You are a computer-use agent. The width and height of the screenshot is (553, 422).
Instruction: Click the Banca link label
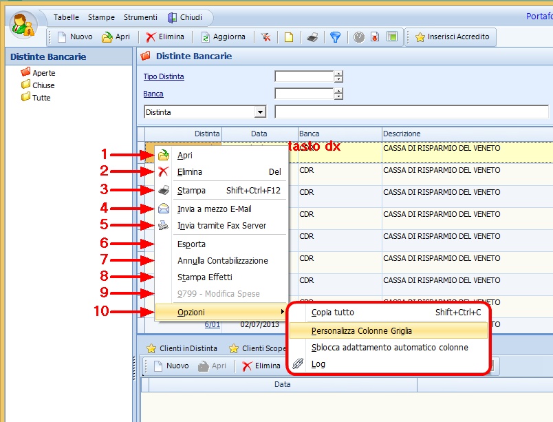pos(153,94)
